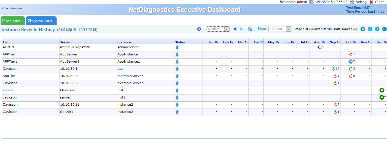Click status up arrow for AppInstance row
Screen dimensions: 387x141
177,54
